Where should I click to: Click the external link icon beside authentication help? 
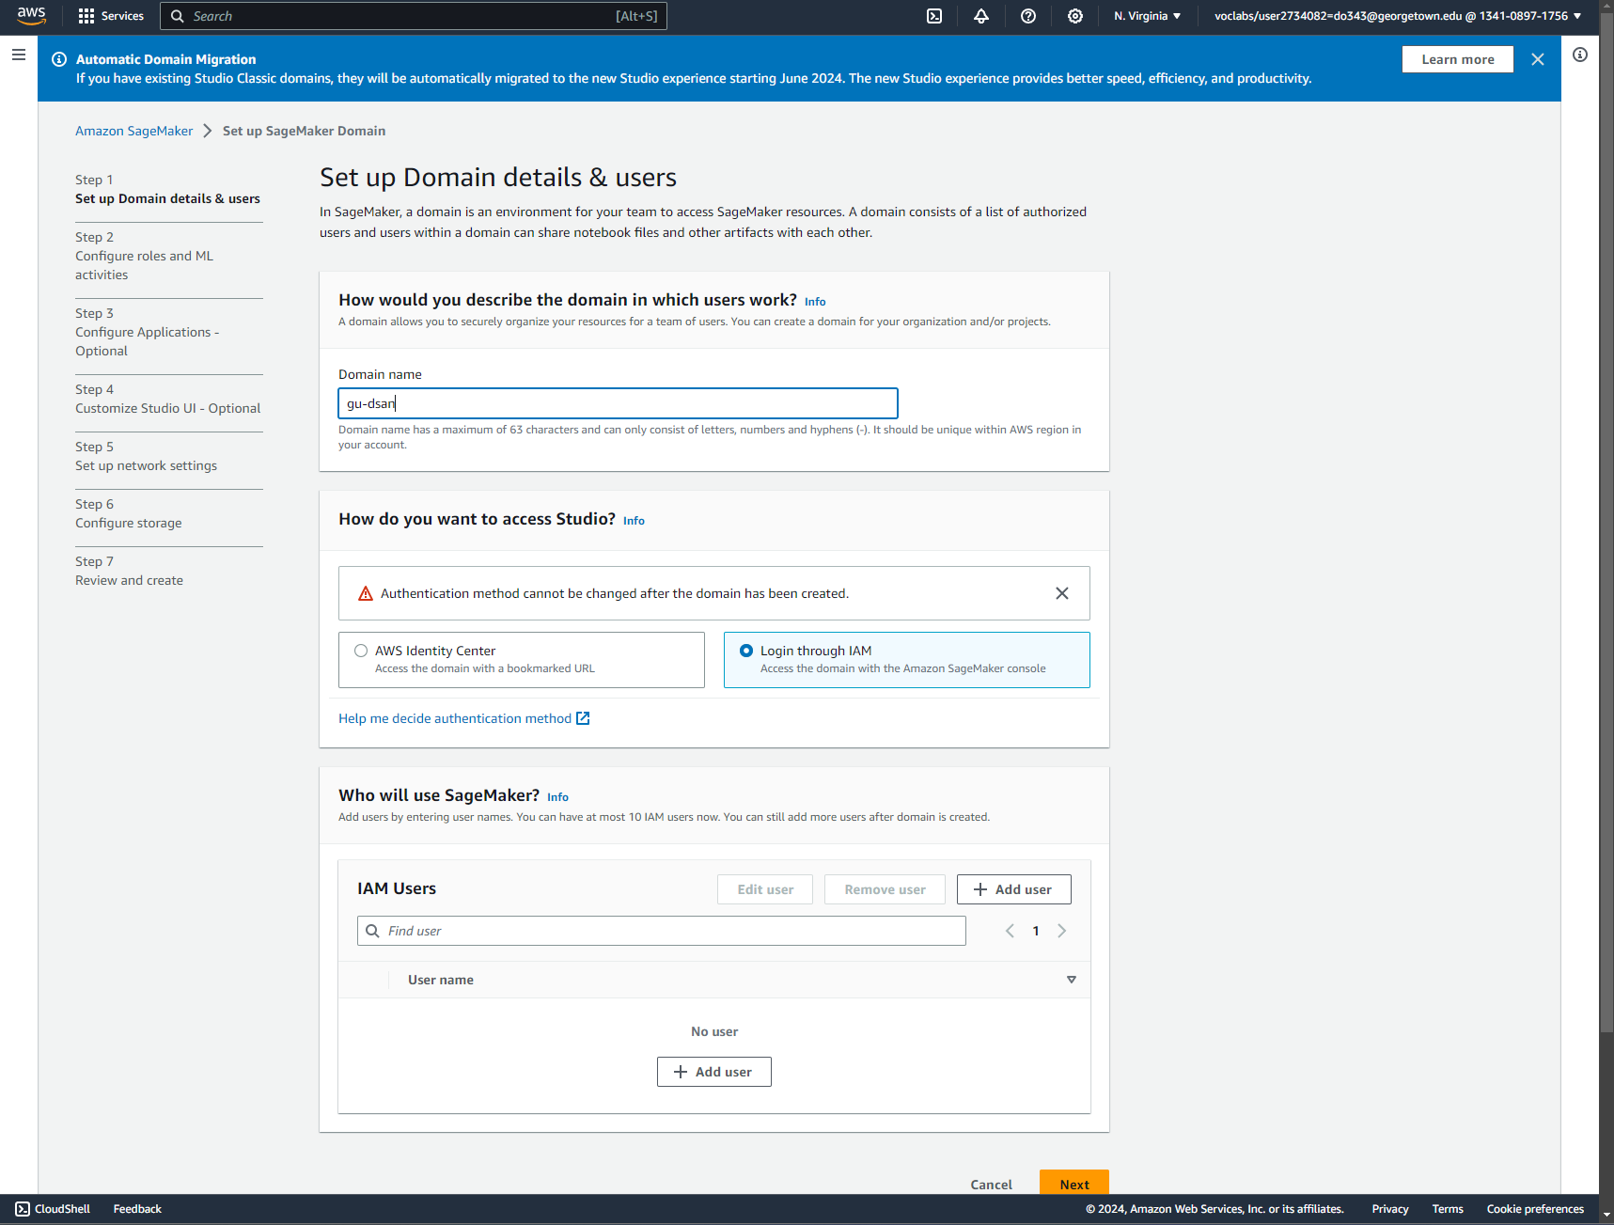pos(583,718)
